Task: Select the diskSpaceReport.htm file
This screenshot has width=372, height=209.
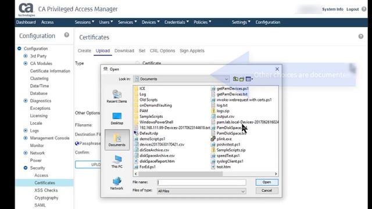Action: click(155, 161)
